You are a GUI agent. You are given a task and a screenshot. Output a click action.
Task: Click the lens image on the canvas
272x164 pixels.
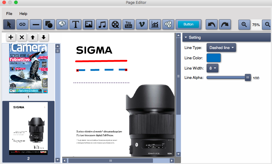click(x=150, y=120)
